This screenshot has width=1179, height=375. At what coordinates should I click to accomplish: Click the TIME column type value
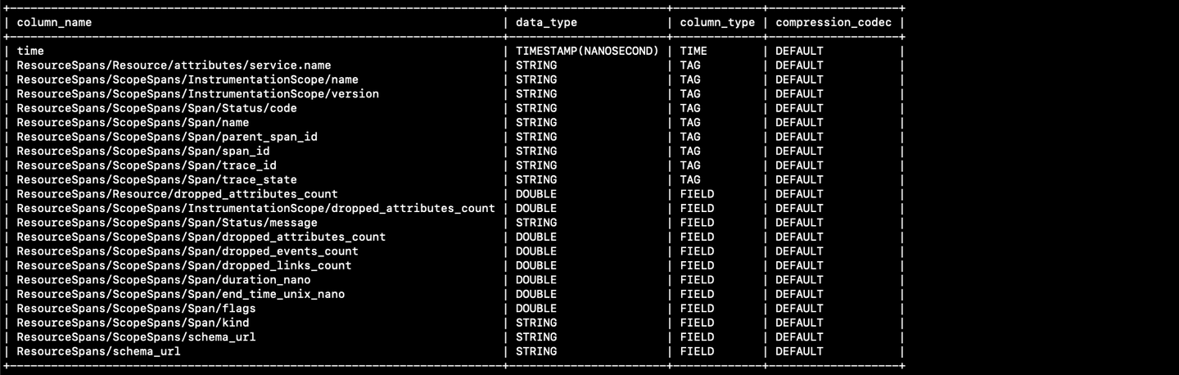click(x=693, y=51)
